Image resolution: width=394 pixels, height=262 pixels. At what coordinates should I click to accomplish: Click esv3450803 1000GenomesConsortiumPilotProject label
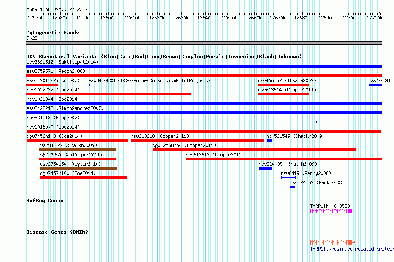pyautogui.click(x=149, y=80)
